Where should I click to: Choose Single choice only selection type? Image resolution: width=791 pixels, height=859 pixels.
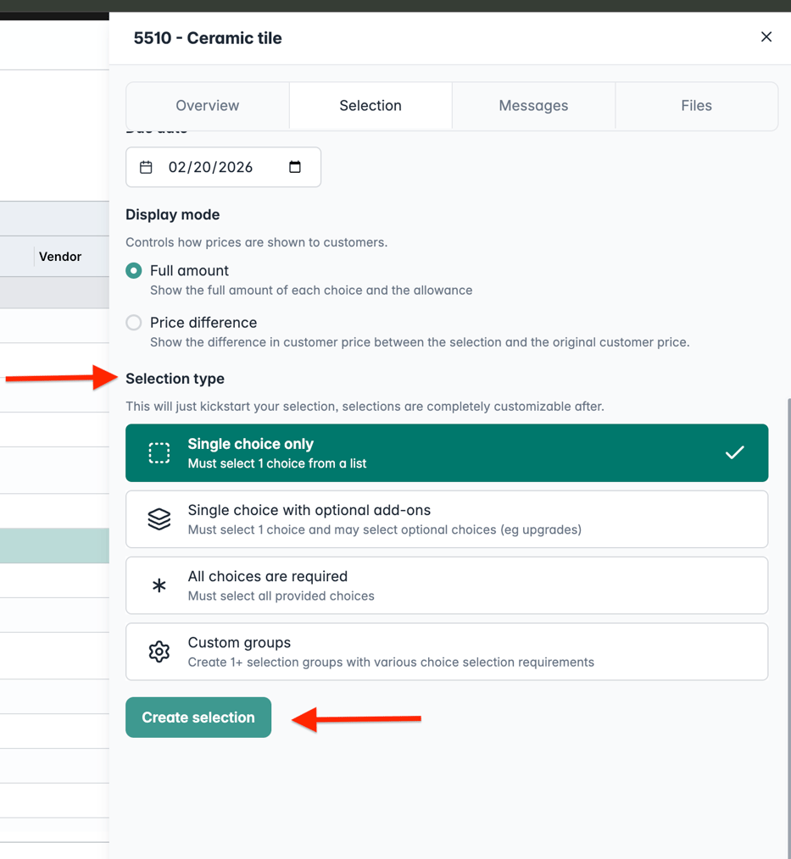click(x=447, y=453)
